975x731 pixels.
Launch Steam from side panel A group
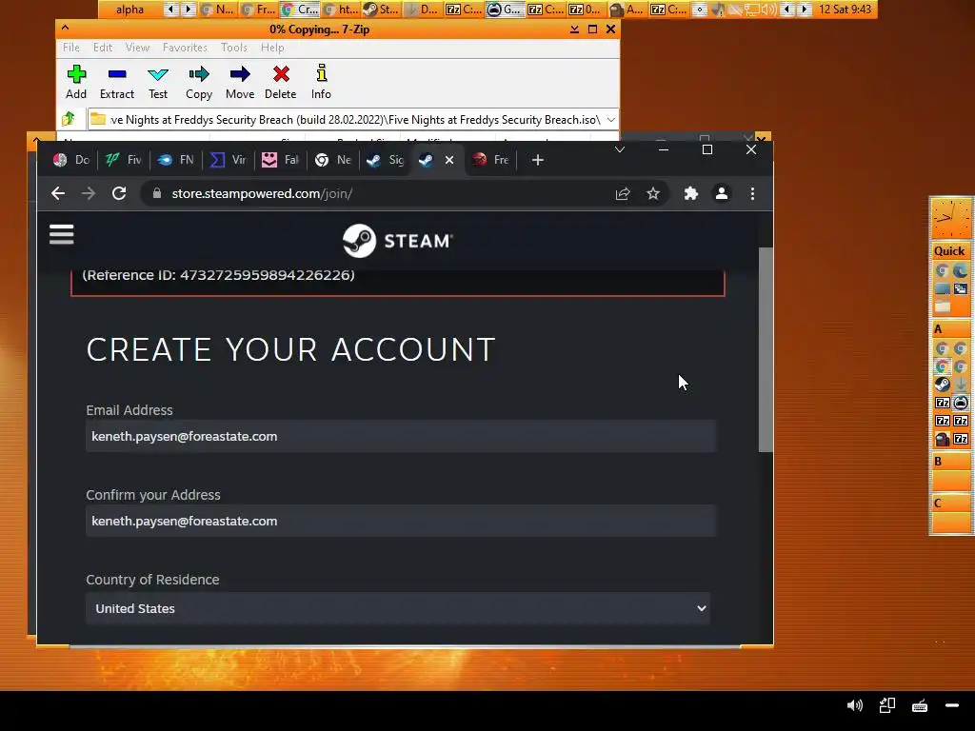point(942,385)
